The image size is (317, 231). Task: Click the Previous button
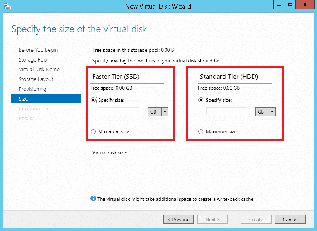click(x=179, y=220)
